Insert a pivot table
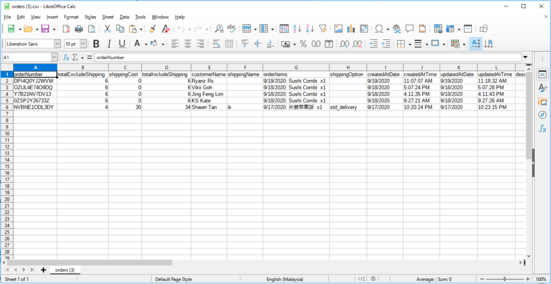The width and height of the screenshot is (551, 284). [364, 29]
